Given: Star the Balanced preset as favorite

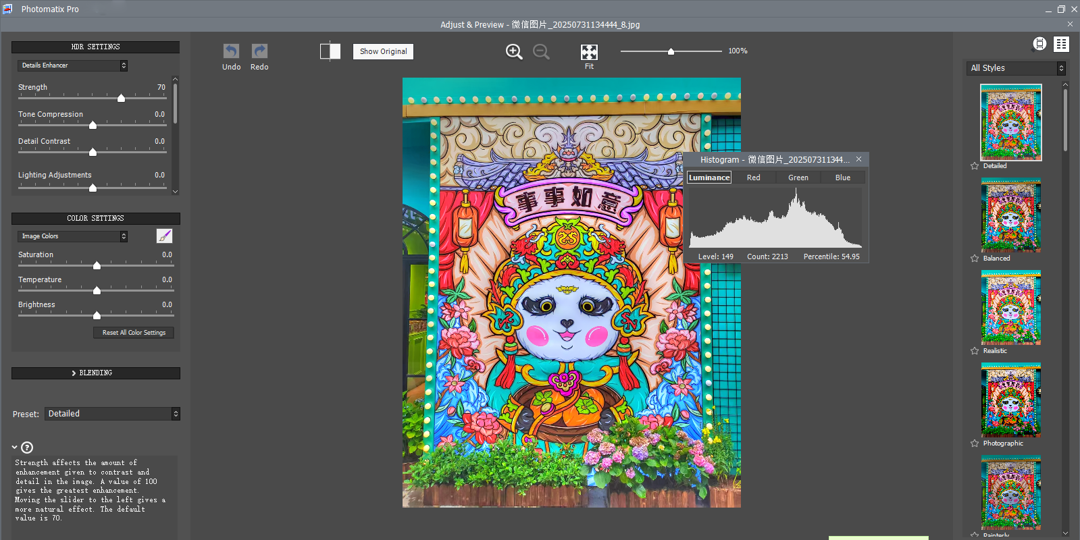Looking at the screenshot, I should (975, 259).
